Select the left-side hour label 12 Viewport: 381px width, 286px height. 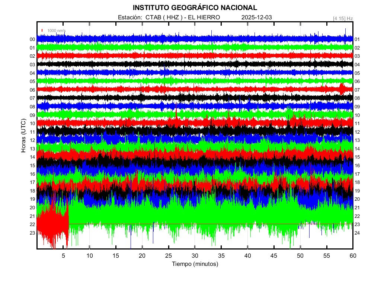click(x=32, y=140)
